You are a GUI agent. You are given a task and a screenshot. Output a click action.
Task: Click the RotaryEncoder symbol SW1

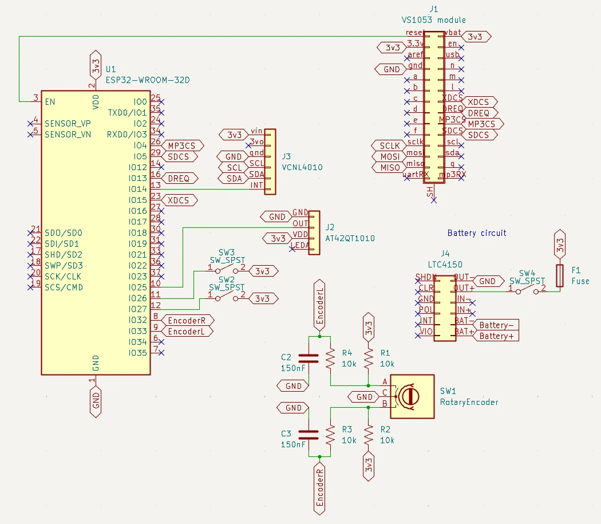click(412, 396)
